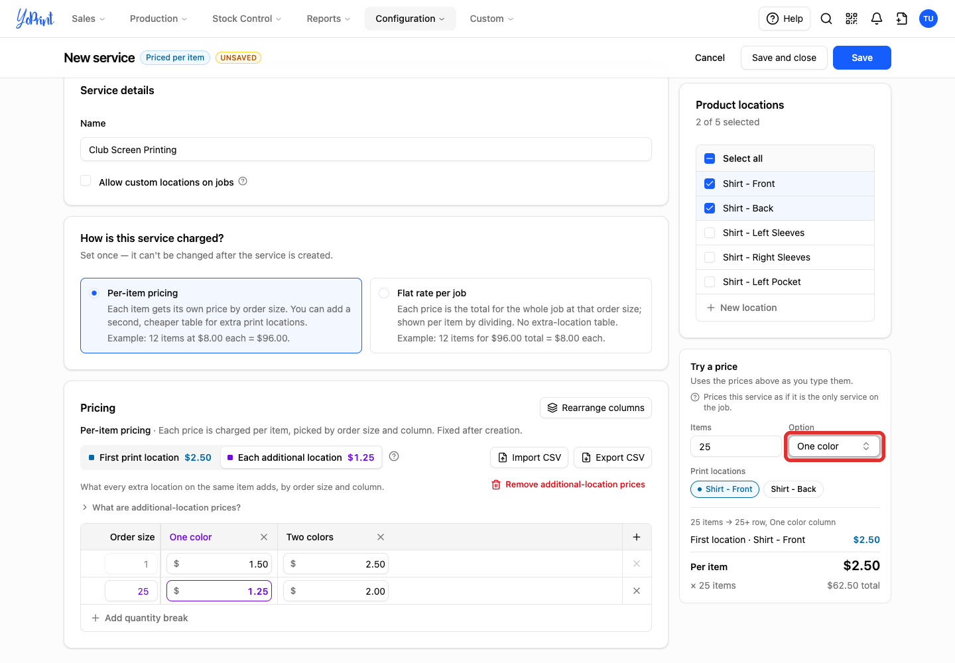The image size is (955, 663).
Task: Click the service Name input field
Action: pyautogui.click(x=366, y=149)
